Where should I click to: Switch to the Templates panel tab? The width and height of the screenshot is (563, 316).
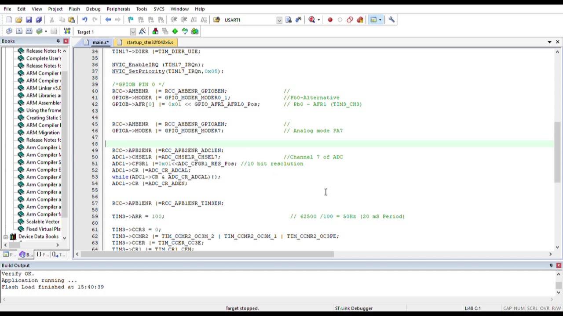coord(58,255)
